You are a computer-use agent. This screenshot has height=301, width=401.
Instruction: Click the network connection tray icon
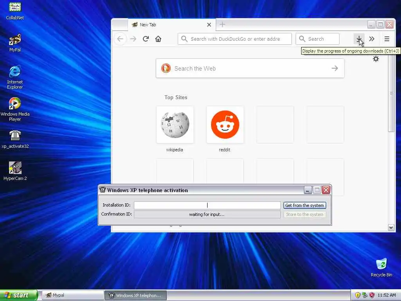point(365,295)
